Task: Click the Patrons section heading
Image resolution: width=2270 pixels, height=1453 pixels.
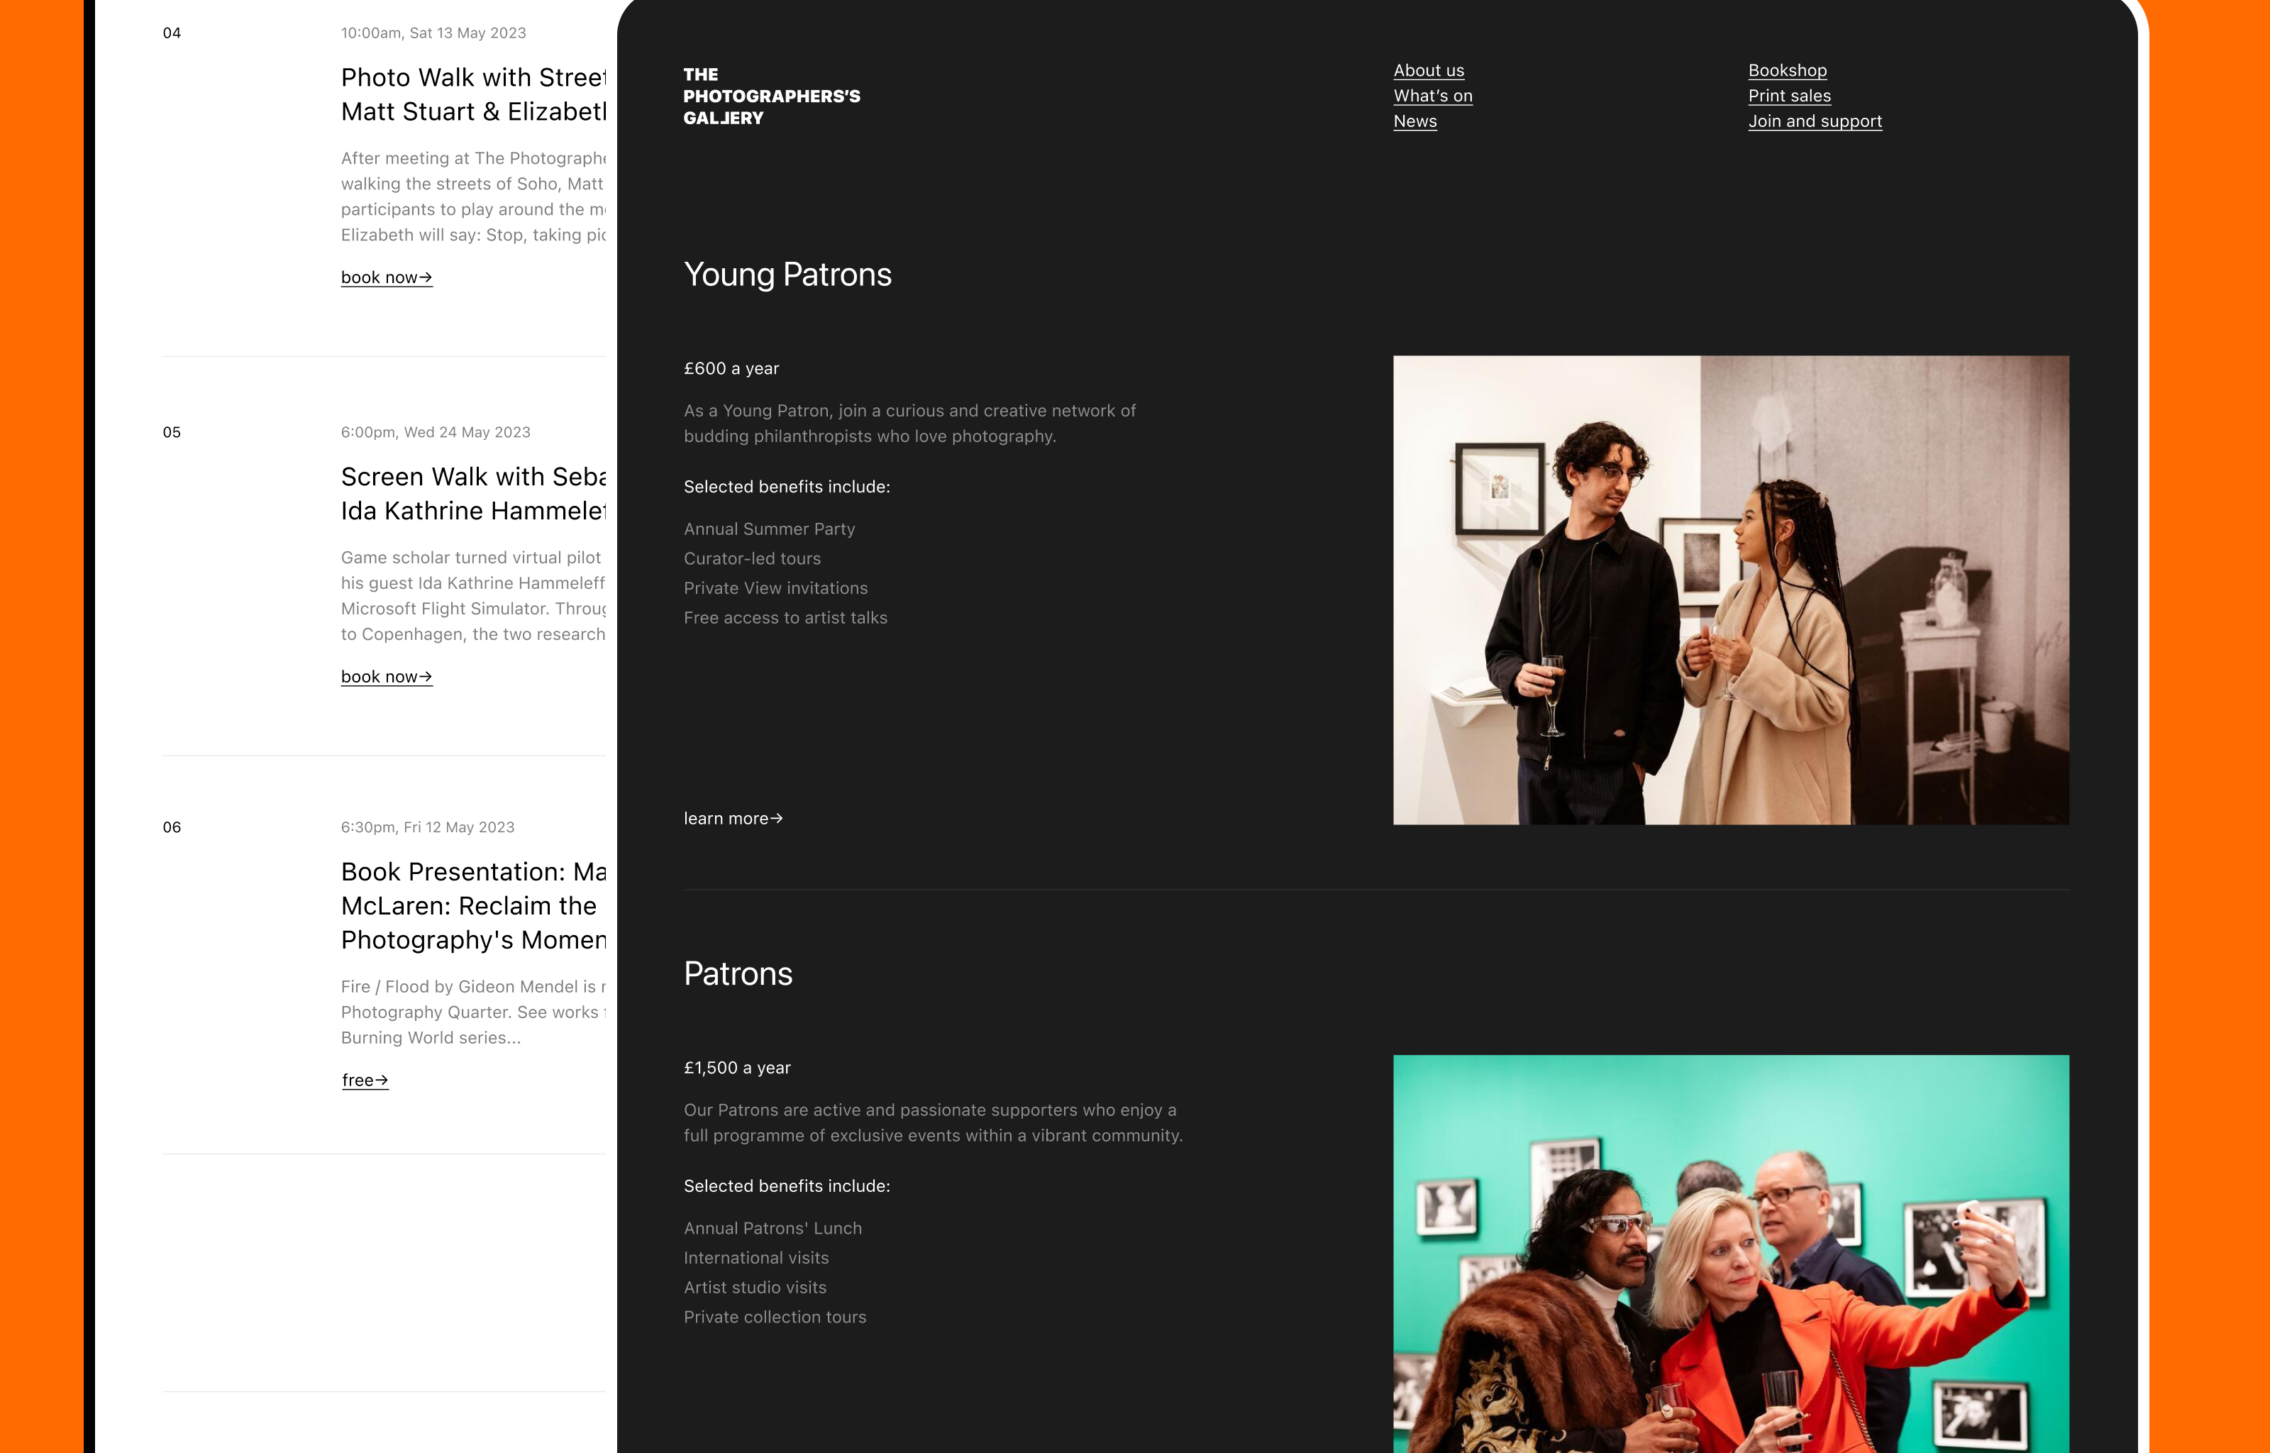Action: coord(738,973)
